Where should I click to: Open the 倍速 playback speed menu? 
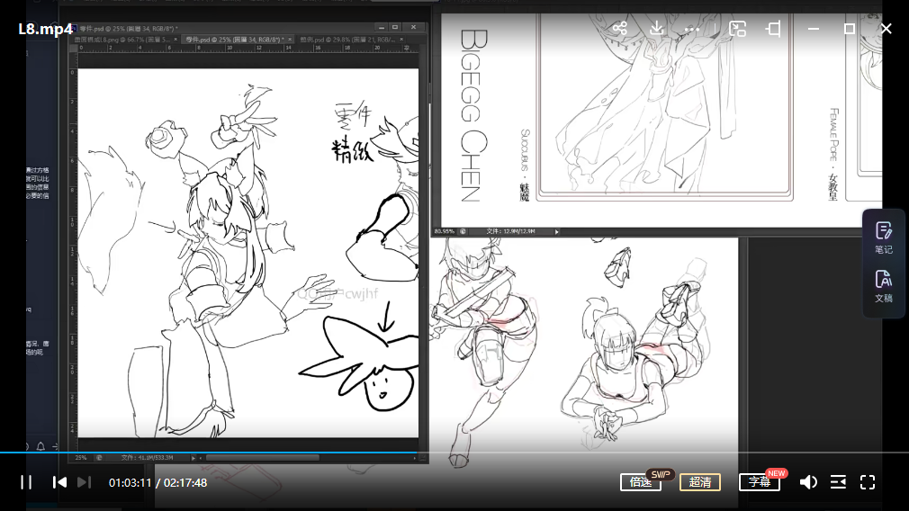pyautogui.click(x=641, y=482)
